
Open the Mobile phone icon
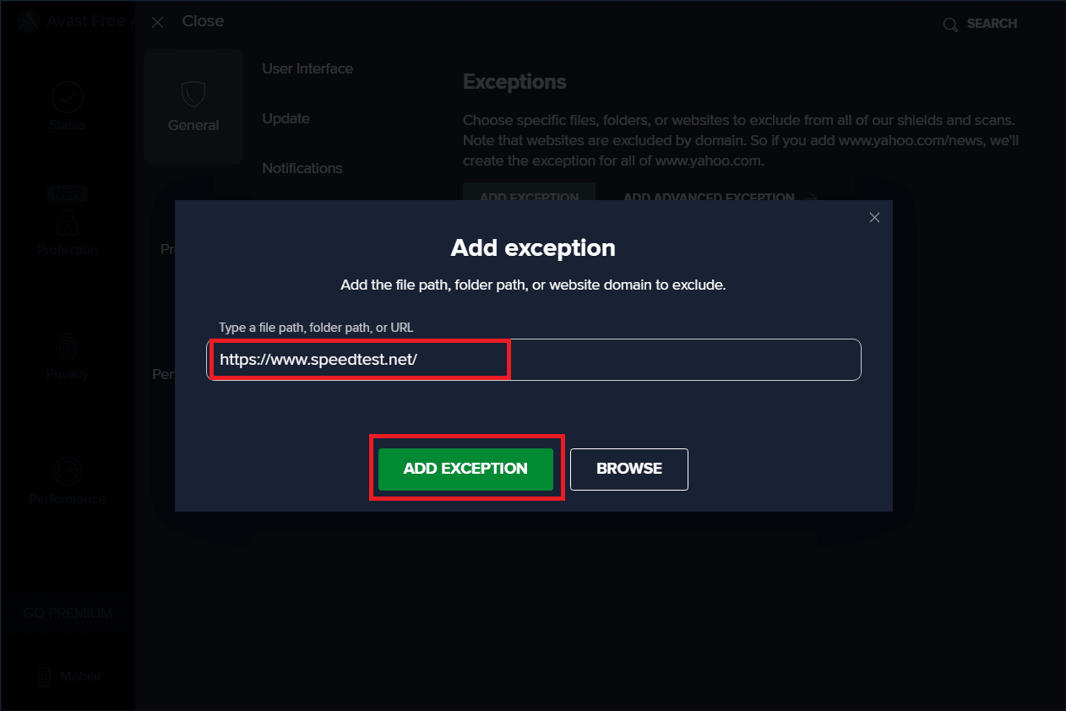tap(45, 676)
